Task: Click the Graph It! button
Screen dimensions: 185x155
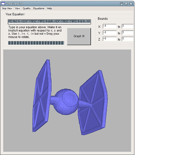Action: (x=79, y=36)
